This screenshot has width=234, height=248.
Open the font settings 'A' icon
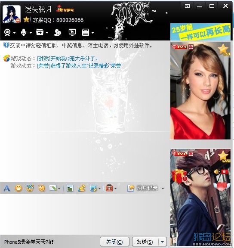coord(7,188)
